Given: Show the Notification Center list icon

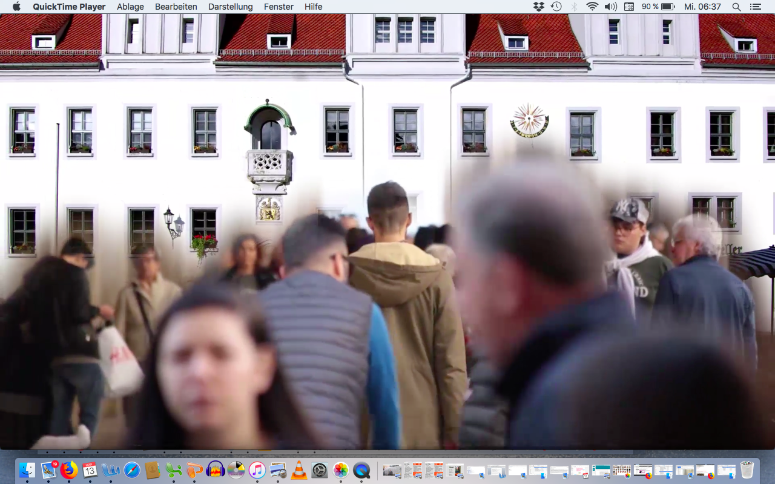Looking at the screenshot, I should coord(755,7).
